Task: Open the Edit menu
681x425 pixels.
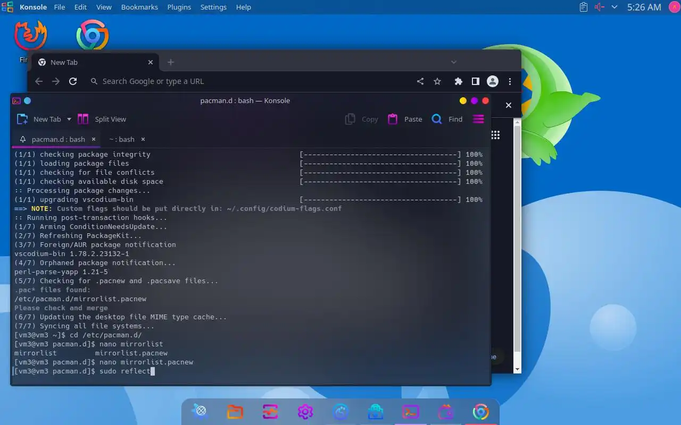Action: (x=80, y=7)
